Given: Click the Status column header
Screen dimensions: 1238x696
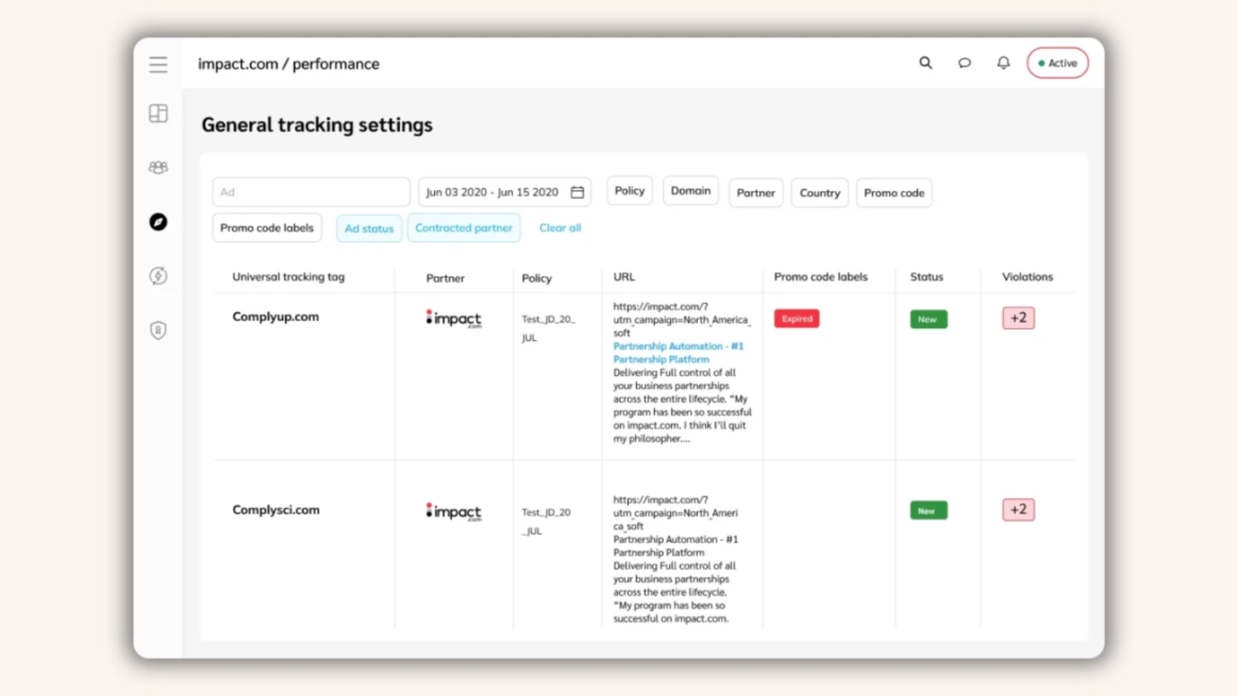Looking at the screenshot, I should [x=926, y=277].
